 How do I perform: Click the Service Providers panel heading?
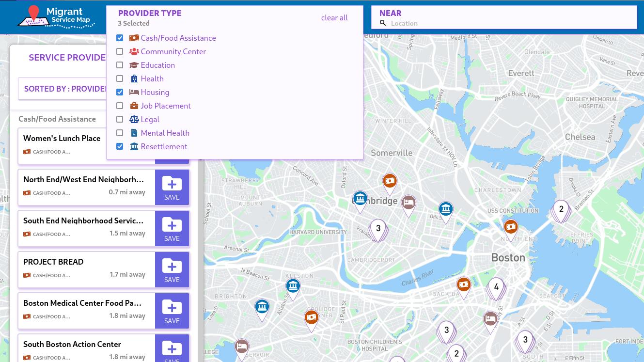click(x=67, y=58)
